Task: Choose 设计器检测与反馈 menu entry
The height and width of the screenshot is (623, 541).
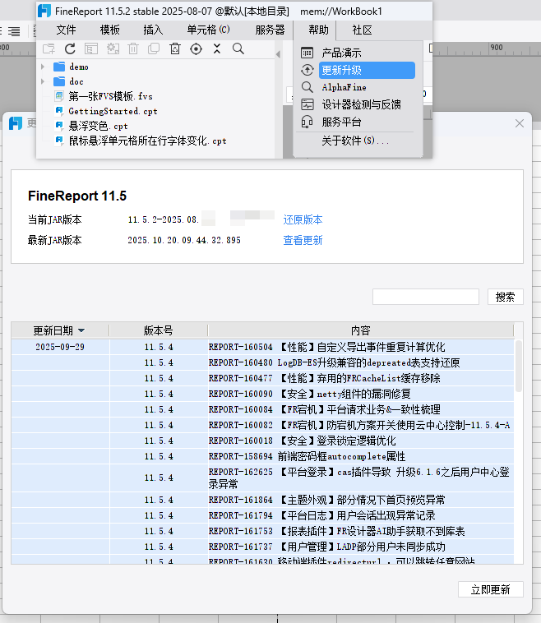Action: [361, 104]
